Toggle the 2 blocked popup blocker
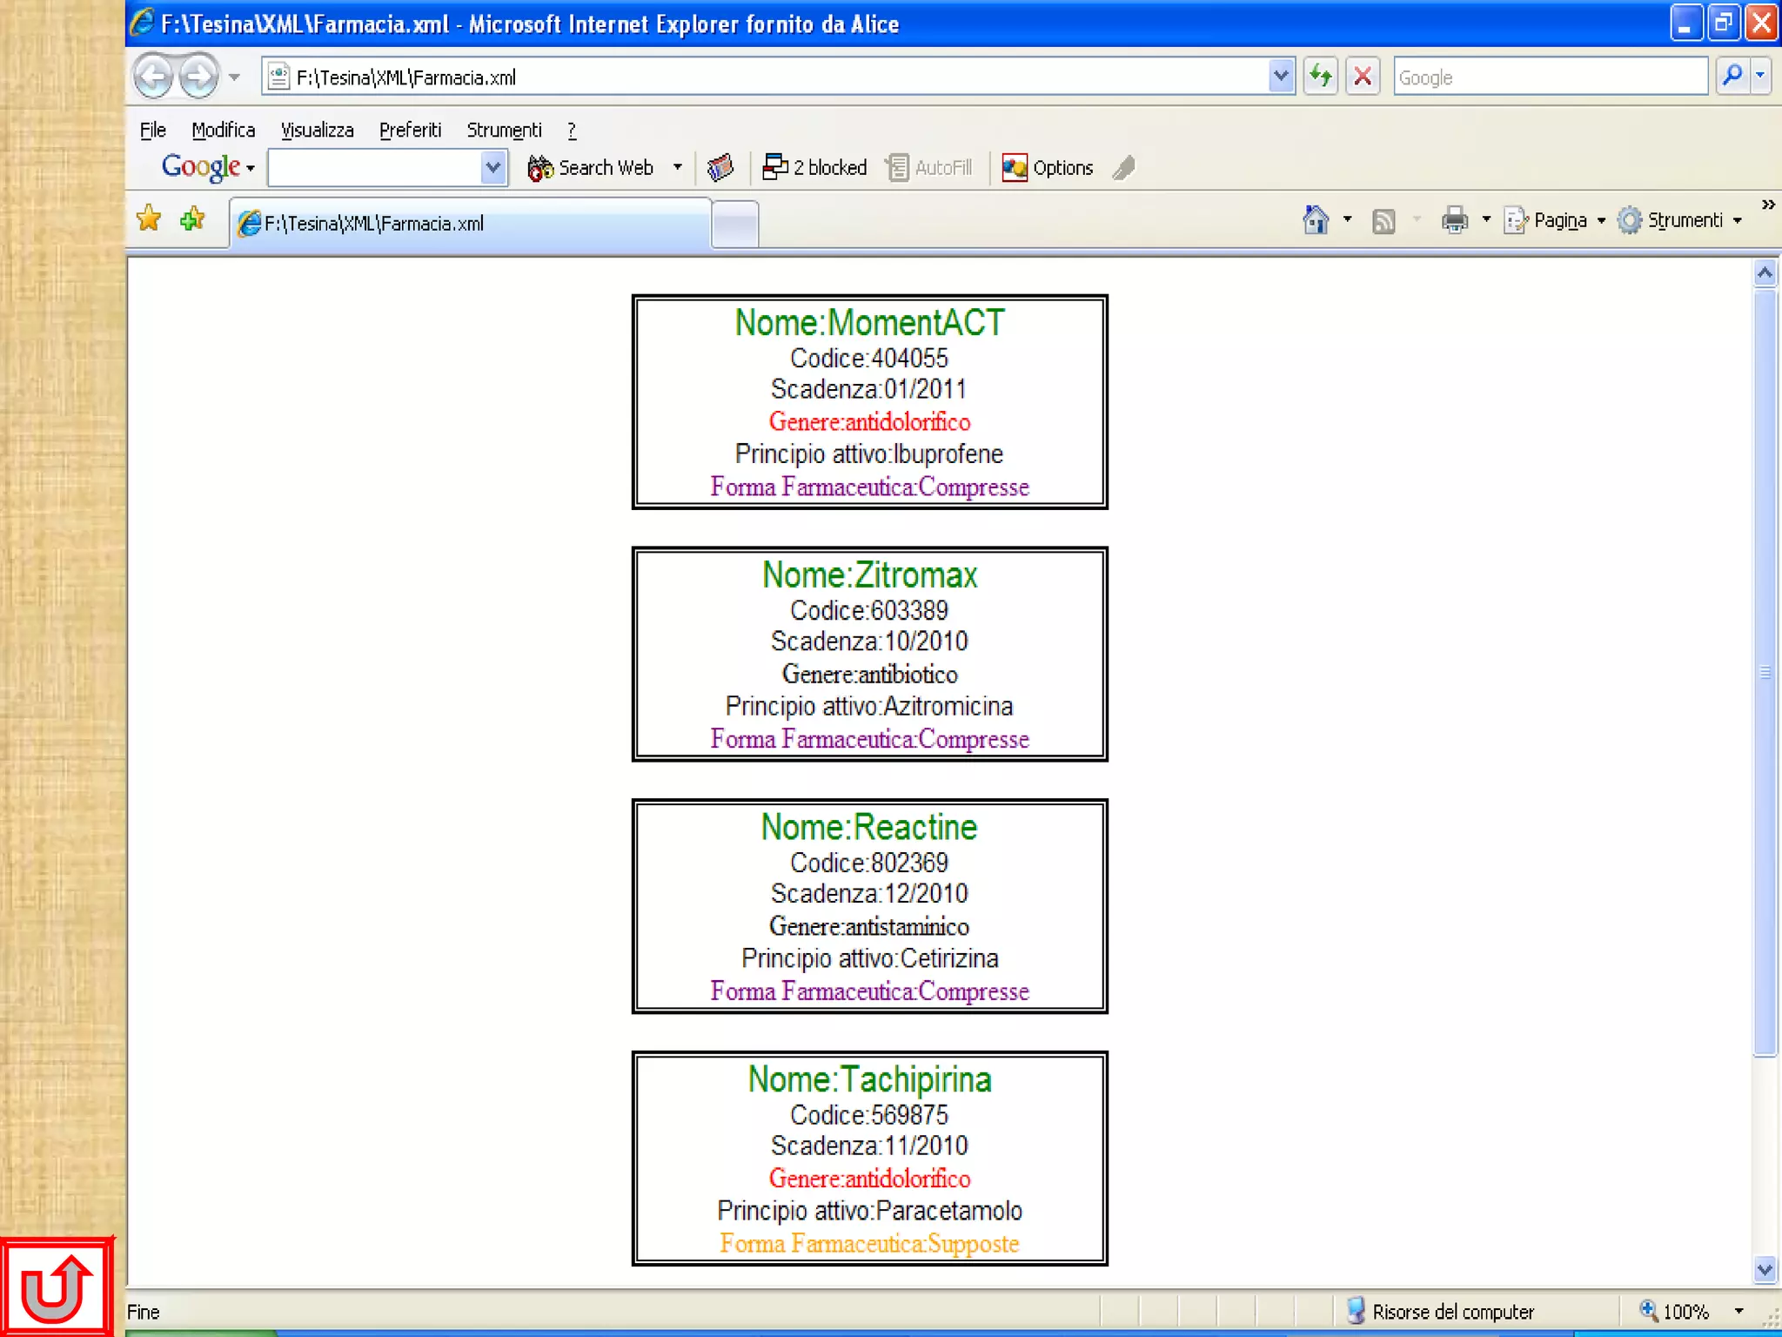The height and width of the screenshot is (1337, 1782). click(814, 167)
